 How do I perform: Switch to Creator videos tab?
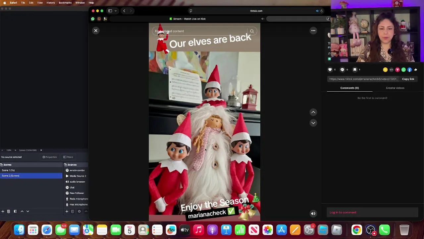pyautogui.click(x=395, y=88)
